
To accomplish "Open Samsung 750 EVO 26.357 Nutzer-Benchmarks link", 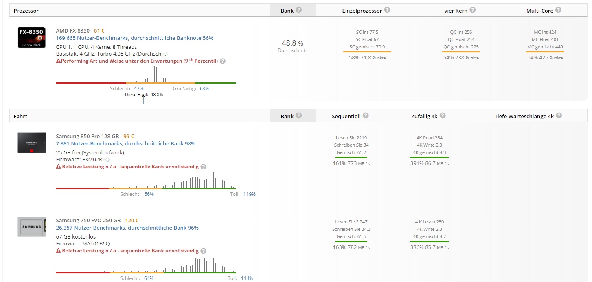I will (x=127, y=228).
